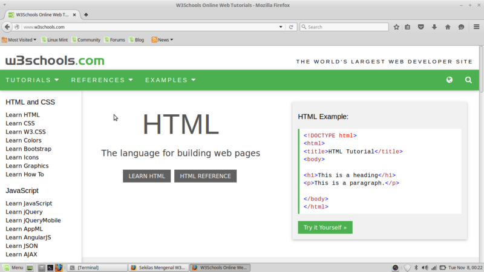Open the Learn Bootstrap sidebar link
The image size is (484, 272).
28,149
